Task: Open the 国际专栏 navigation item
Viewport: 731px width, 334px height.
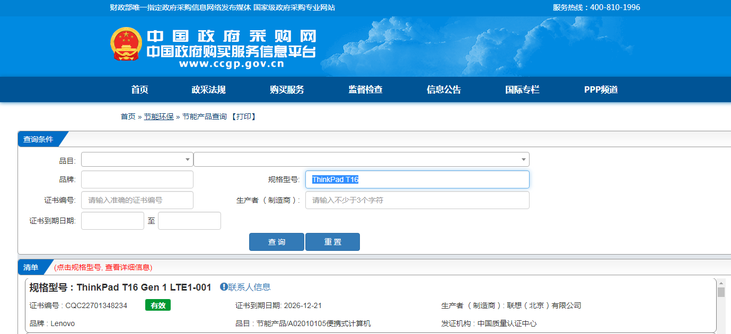Action: coord(522,89)
